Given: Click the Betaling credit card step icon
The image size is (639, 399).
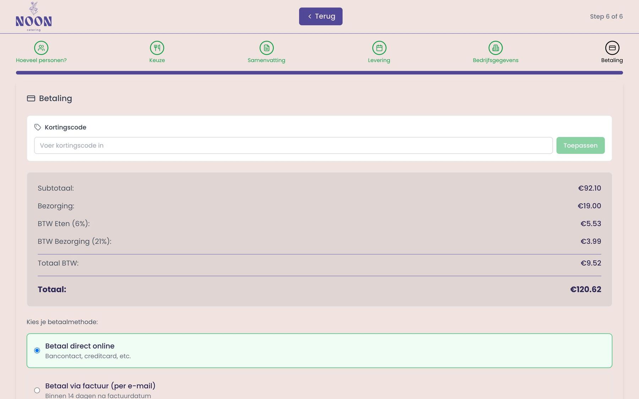Looking at the screenshot, I should 612,48.
